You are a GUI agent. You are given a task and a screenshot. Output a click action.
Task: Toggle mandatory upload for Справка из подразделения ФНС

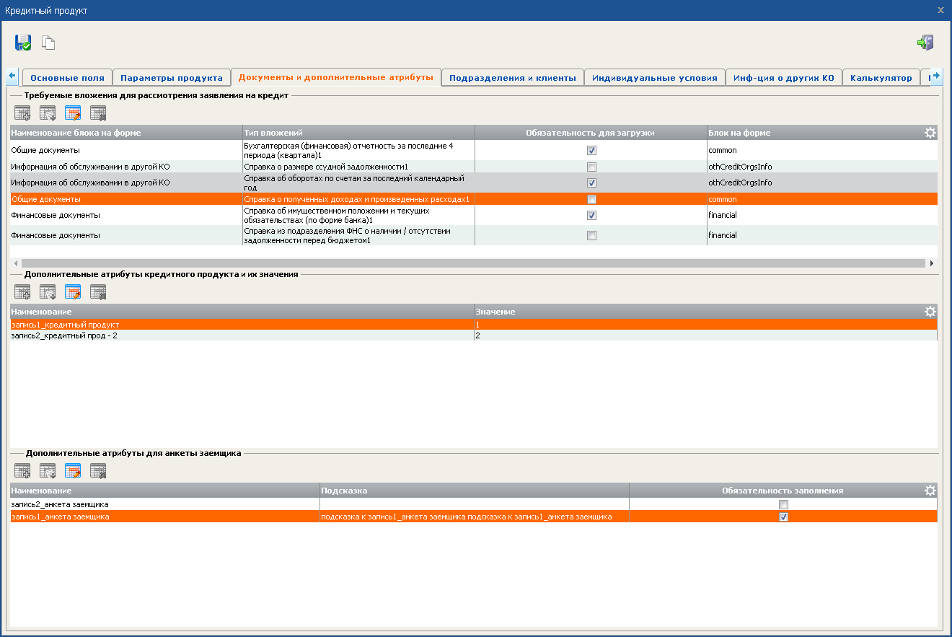(x=591, y=235)
